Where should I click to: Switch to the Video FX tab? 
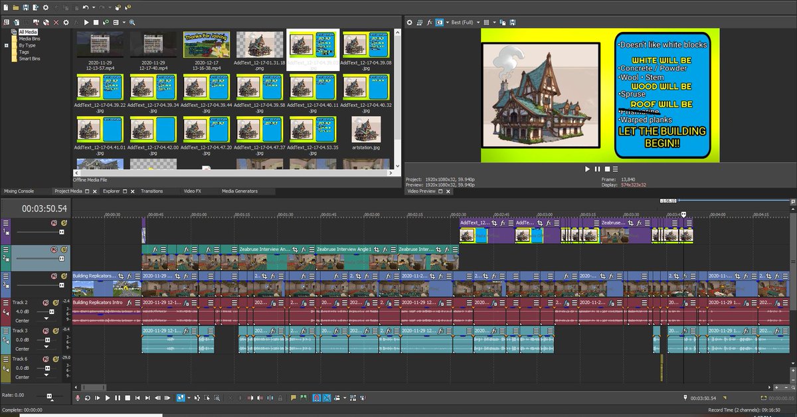pos(192,191)
